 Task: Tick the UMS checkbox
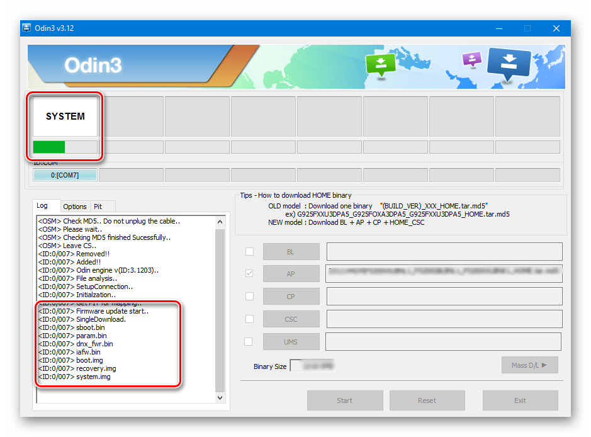tap(249, 342)
